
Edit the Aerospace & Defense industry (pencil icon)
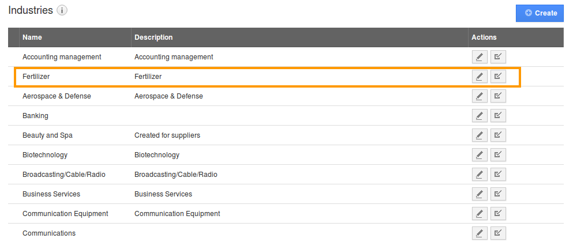coord(480,96)
